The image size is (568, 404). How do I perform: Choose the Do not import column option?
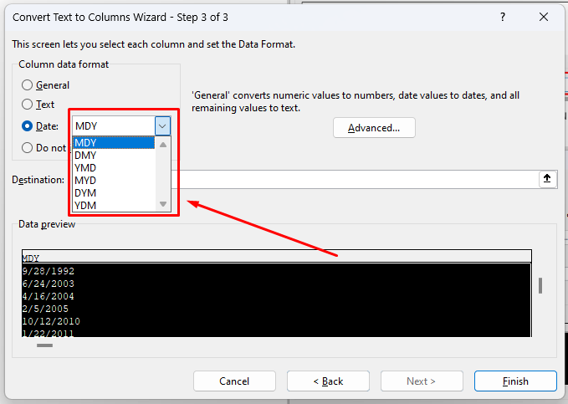[x=27, y=148]
